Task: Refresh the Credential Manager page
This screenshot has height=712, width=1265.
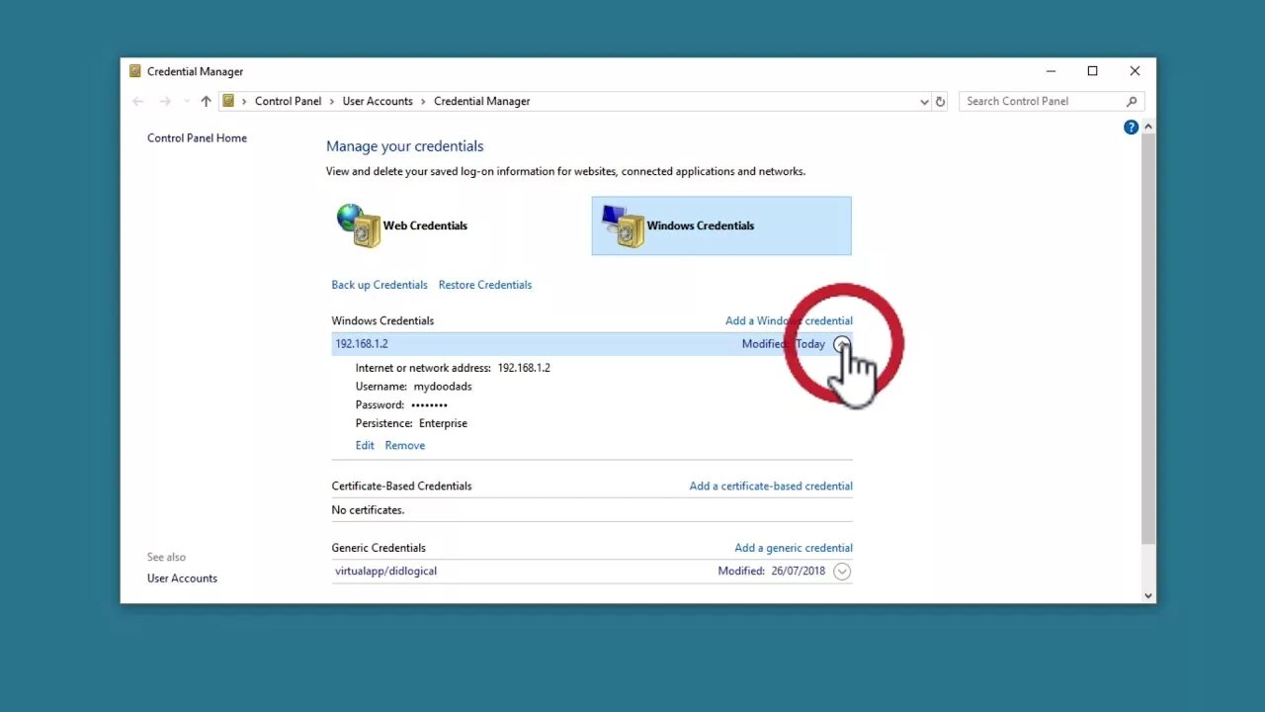Action: click(x=940, y=101)
